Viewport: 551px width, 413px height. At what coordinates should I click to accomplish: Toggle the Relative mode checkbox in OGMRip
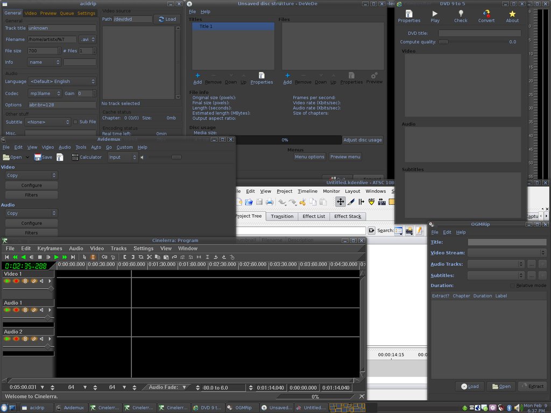512,286
